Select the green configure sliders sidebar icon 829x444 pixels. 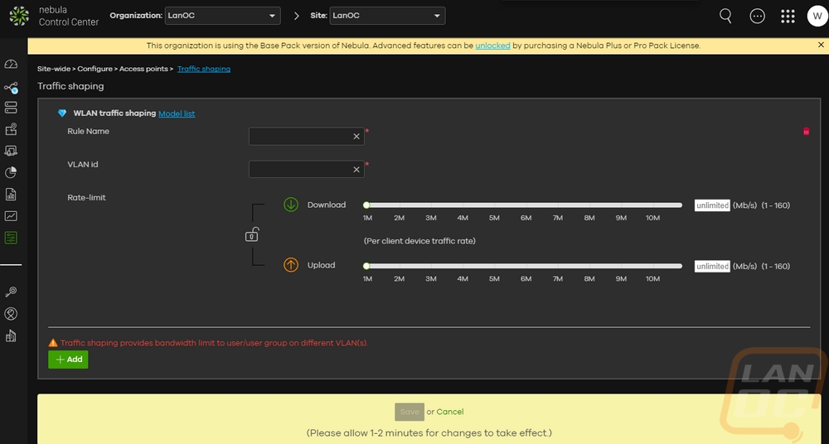[11, 238]
